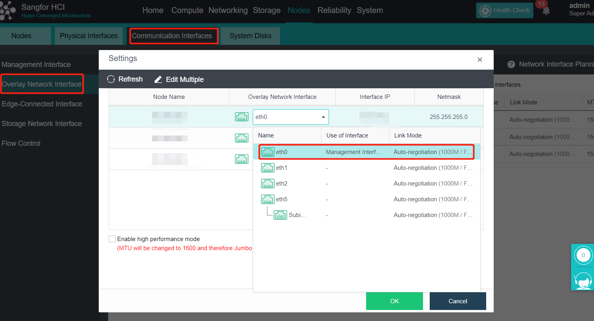Click the Edit Multiple pencil icon
The image size is (594, 321).
(x=158, y=80)
